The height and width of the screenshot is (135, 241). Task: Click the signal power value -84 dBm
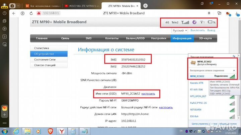pos(127,73)
